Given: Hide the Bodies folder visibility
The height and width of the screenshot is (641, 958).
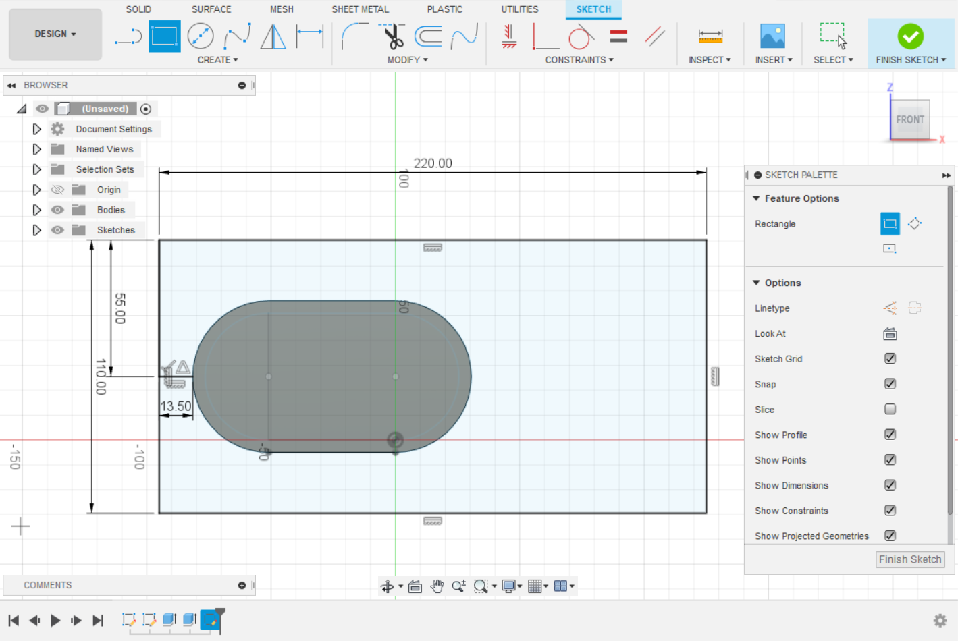Looking at the screenshot, I should 57,210.
